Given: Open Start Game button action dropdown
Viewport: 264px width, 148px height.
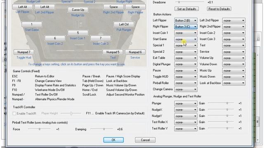Looking at the screenshot, I should click(x=186, y=39).
